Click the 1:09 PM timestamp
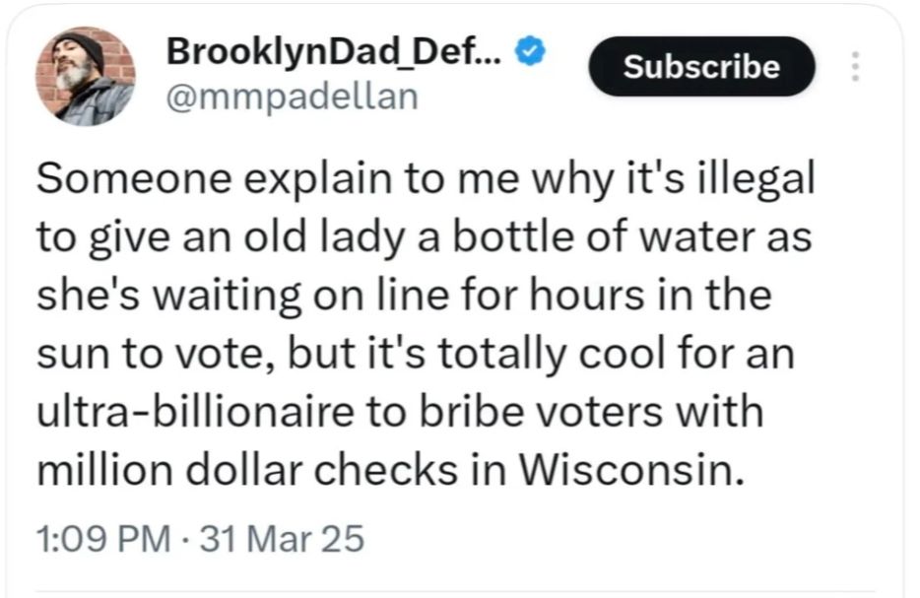 click(x=103, y=539)
